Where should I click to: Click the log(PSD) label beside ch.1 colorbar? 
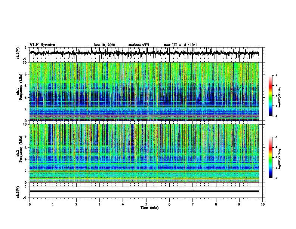280,98
